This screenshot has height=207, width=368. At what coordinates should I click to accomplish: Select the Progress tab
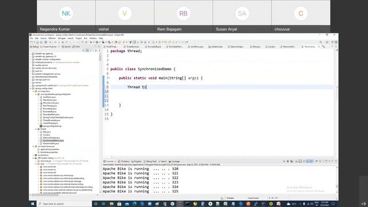coord(136,162)
